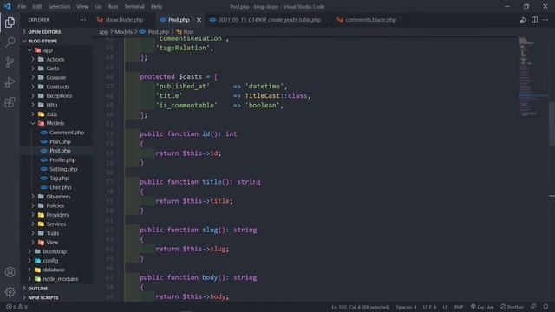This screenshot has width=555, height=312.
Task: Click the Prettier status bar item
Action: pyautogui.click(x=512, y=307)
